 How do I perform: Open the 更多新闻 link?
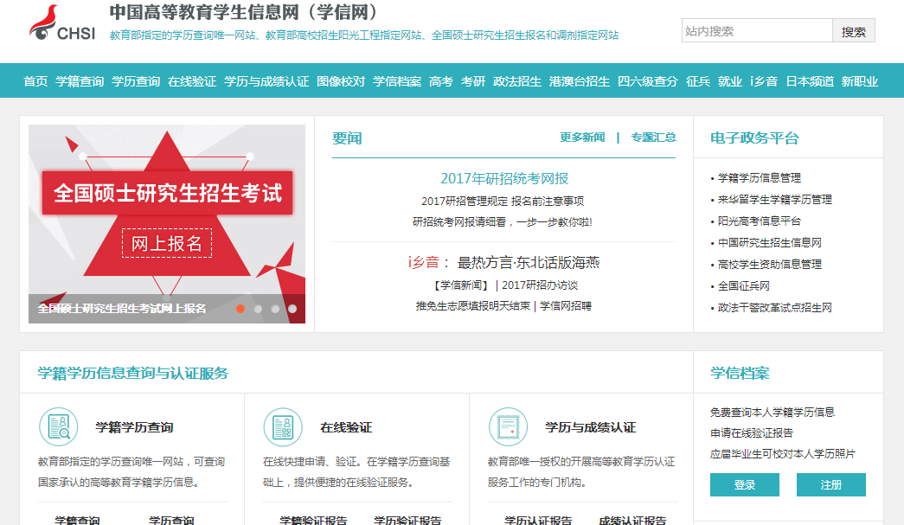click(582, 138)
